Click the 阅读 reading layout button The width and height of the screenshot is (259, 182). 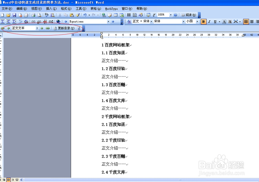click(189, 15)
